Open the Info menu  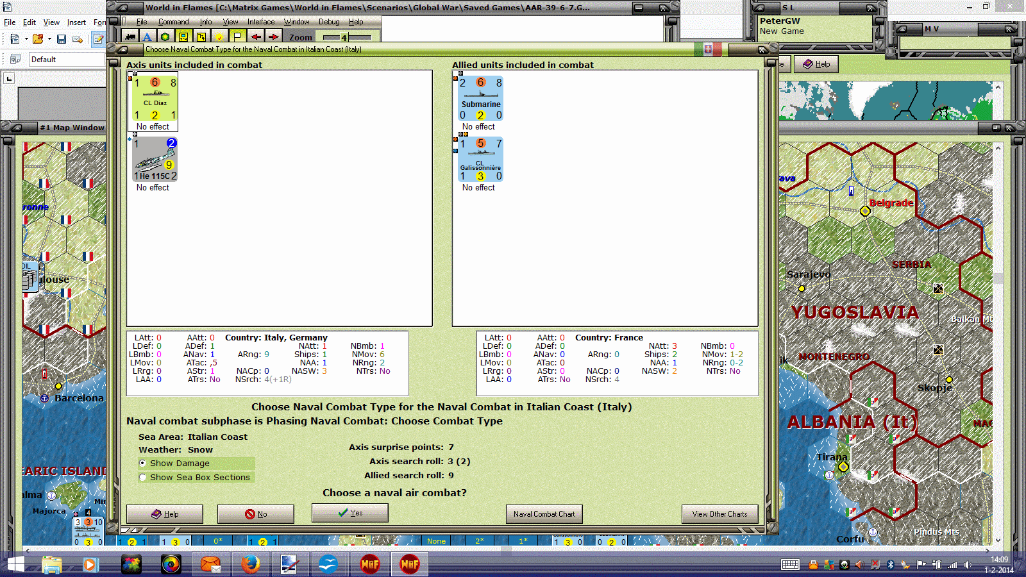(205, 22)
